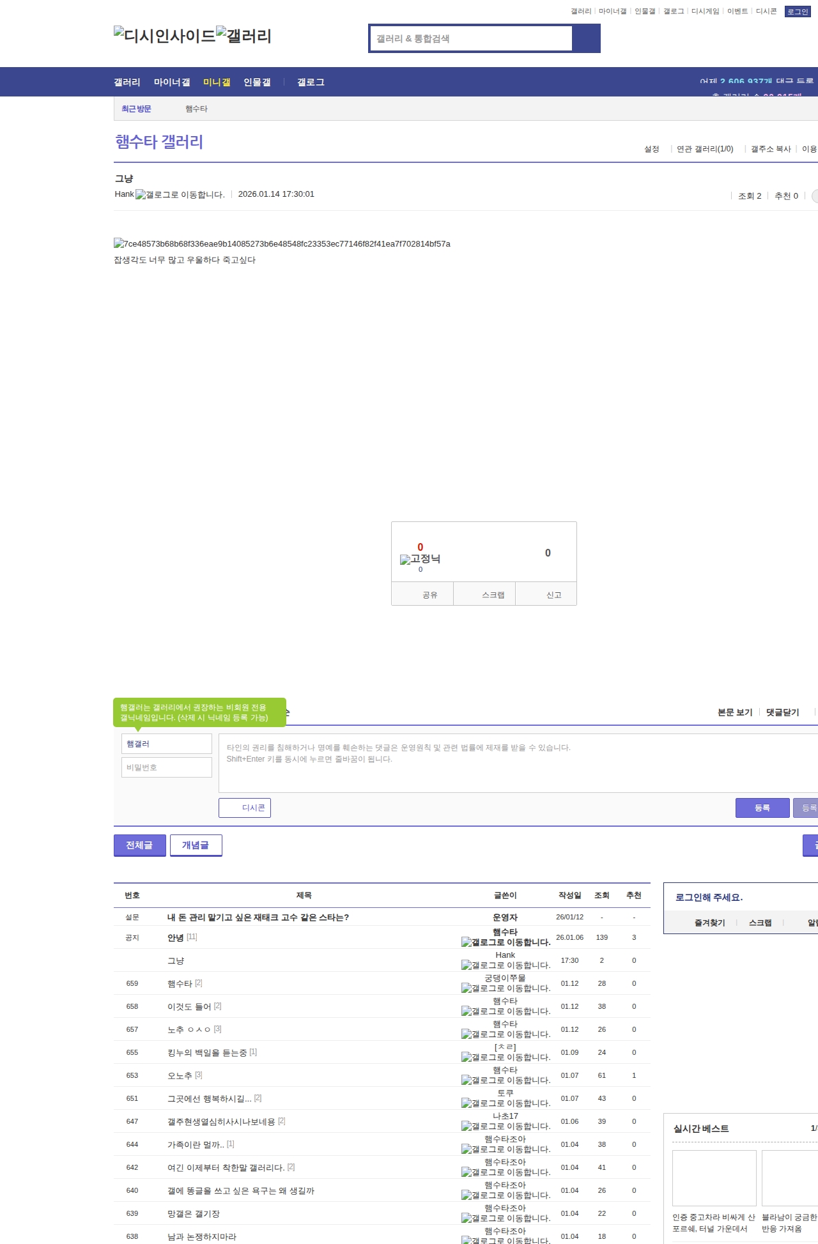The height and width of the screenshot is (1244, 818).
Task: Toggle comments with 댓글닫기
Action: click(x=782, y=712)
